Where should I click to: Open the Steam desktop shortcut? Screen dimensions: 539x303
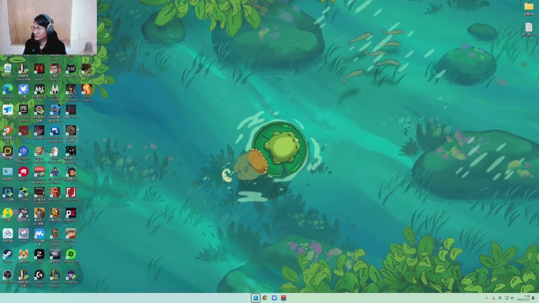click(x=7, y=255)
